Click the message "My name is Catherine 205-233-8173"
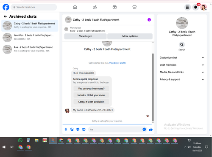 pos(93,110)
